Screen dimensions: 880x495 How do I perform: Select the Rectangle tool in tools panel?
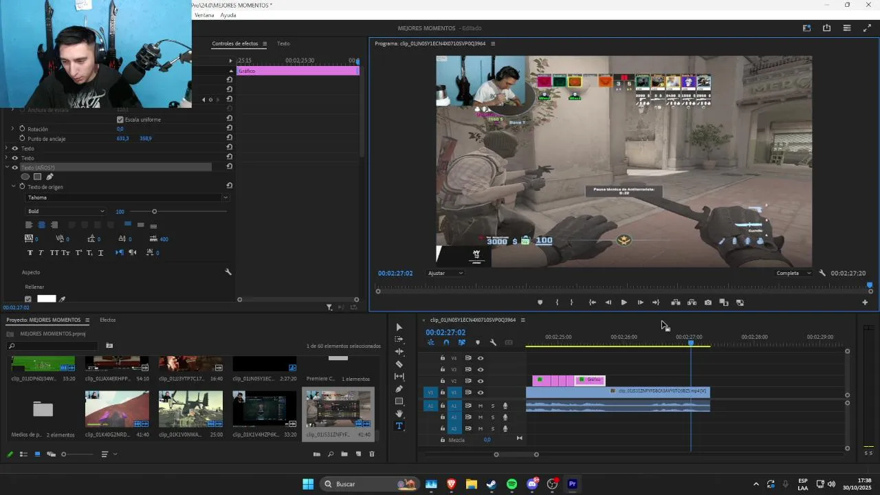pos(399,401)
